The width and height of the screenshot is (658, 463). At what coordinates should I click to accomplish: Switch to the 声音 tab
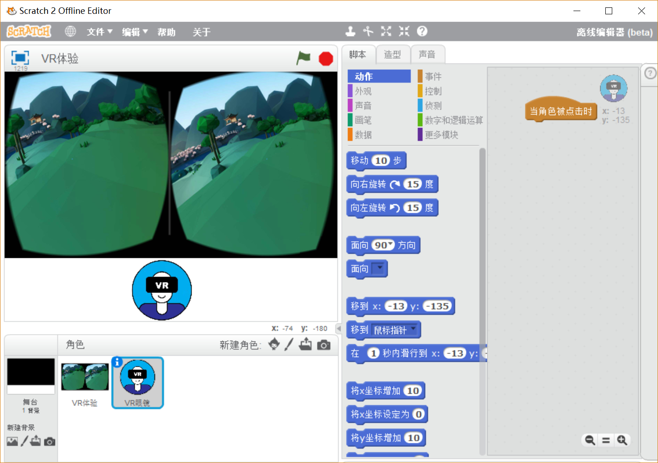coord(427,55)
